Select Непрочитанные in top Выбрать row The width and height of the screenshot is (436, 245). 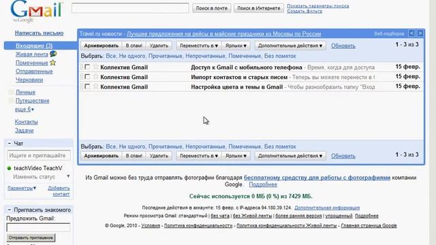pos(205,56)
